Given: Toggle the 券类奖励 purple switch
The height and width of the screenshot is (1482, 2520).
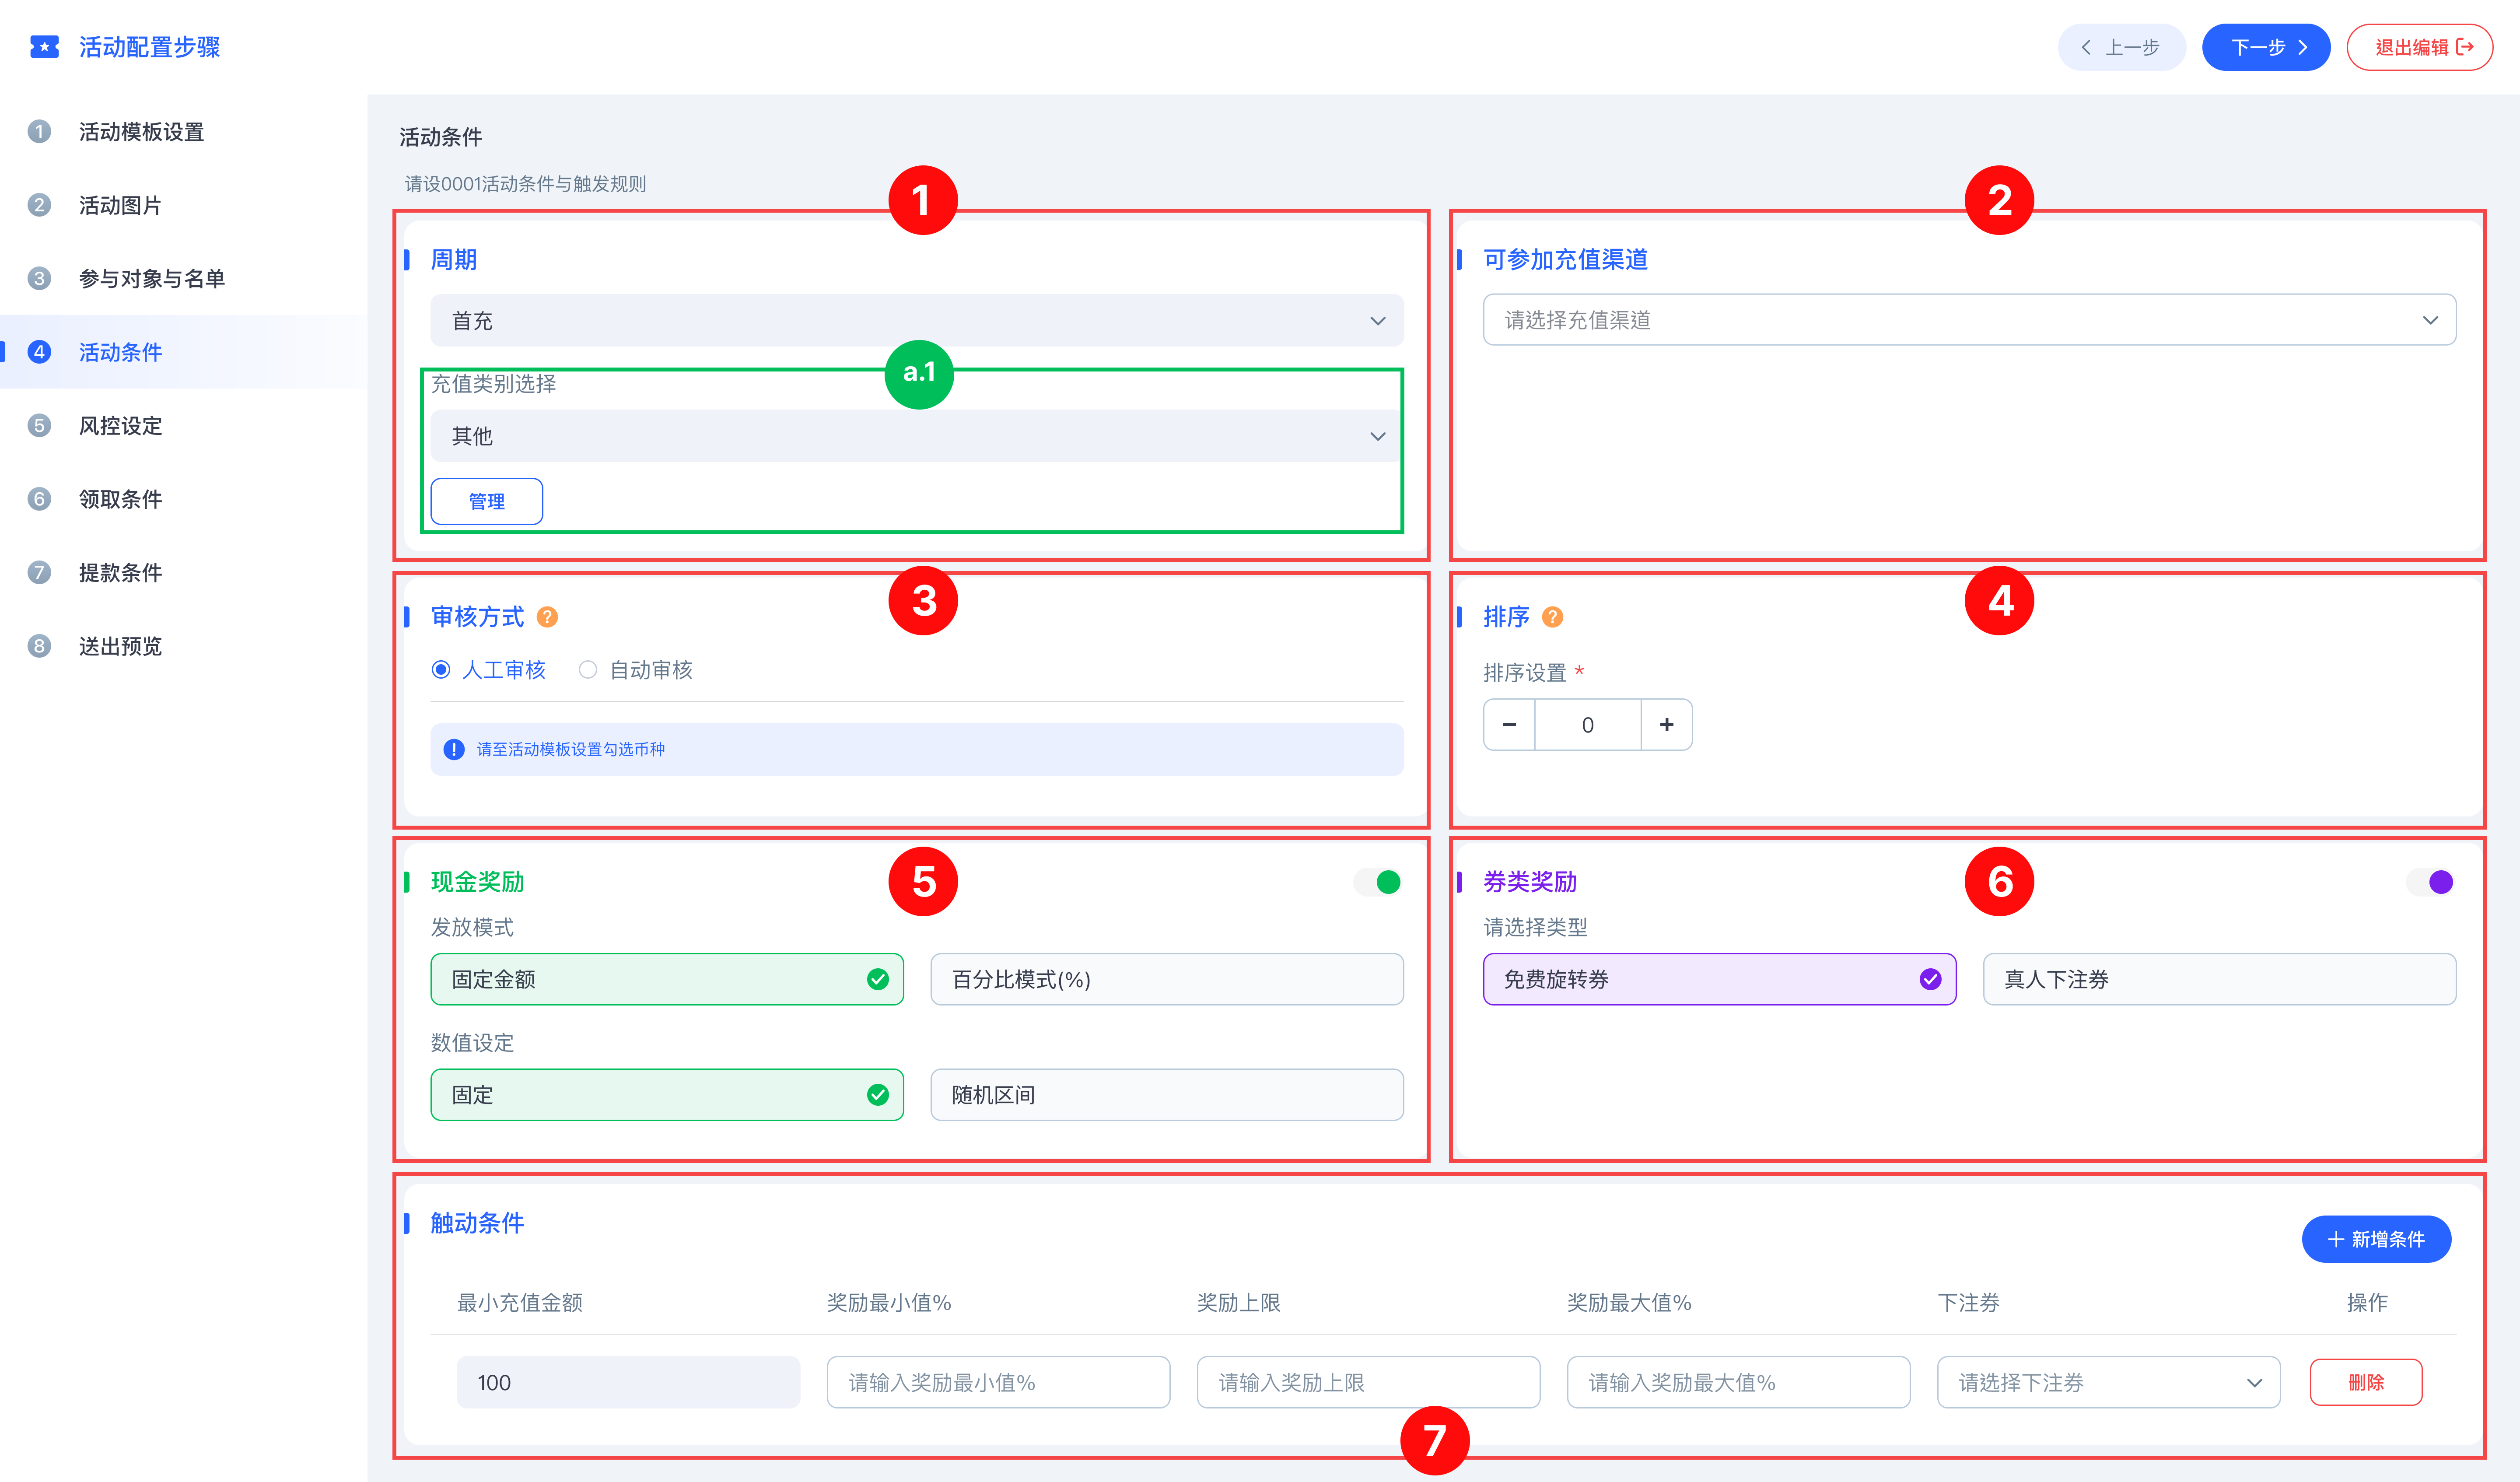Looking at the screenshot, I should pyautogui.click(x=2431, y=882).
